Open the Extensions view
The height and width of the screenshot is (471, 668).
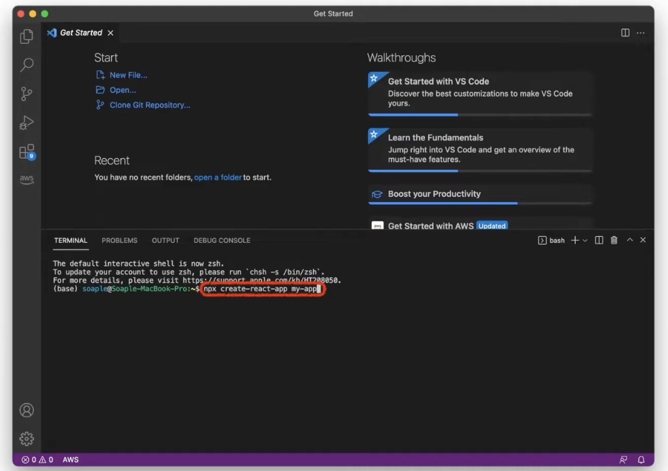tap(26, 151)
